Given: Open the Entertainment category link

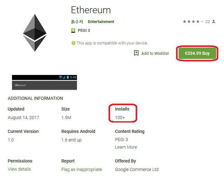Looking at the screenshot, I should click(x=101, y=21).
